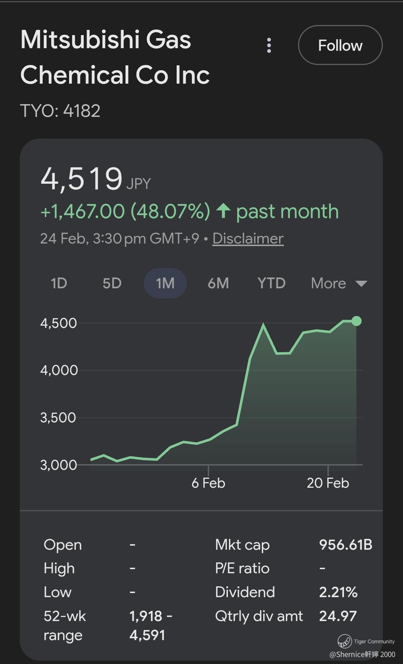Open the Disclaimer link
Viewport: 403px width, 664px height.
click(x=248, y=238)
